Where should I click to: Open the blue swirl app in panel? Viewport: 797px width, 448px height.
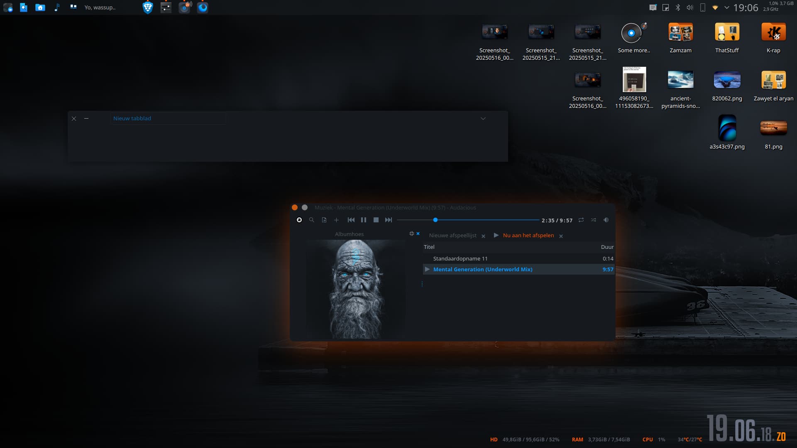pyautogui.click(x=203, y=7)
